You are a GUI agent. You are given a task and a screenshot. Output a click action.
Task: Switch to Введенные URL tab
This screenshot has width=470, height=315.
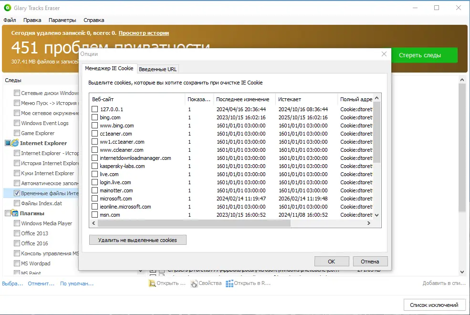[157, 69]
